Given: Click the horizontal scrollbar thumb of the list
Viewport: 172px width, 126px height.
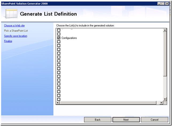Looking at the screenshot, I should [x=108, y=103].
